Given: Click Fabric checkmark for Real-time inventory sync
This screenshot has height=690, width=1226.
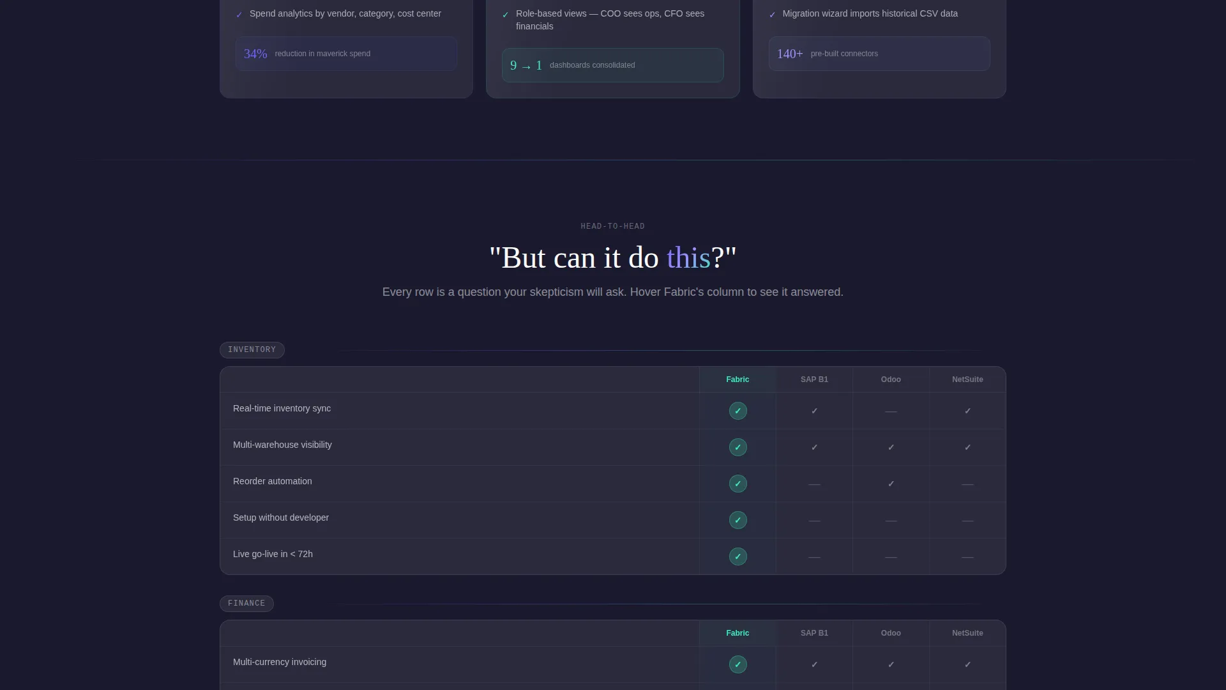Looking at the screenshot, I should pyautogui.click(x=738, y=411).
